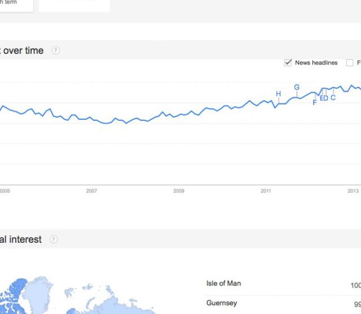Click the help icon beside Regional interest
Screen dimensions: 361x314
[x=54, y=239]
